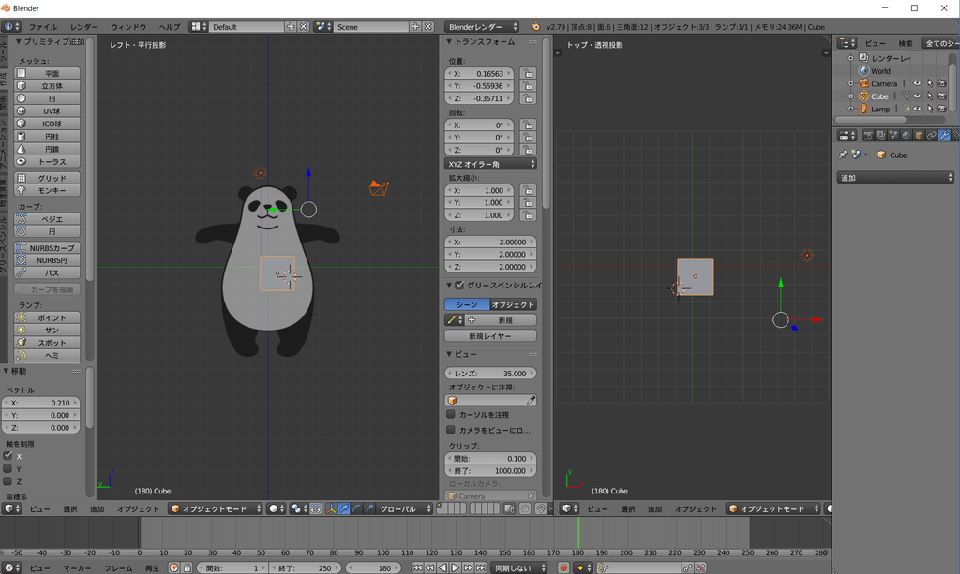960x574 pixels.
Task: Toggle Cube visibility eye in the outliner
Action: point(917,96)
